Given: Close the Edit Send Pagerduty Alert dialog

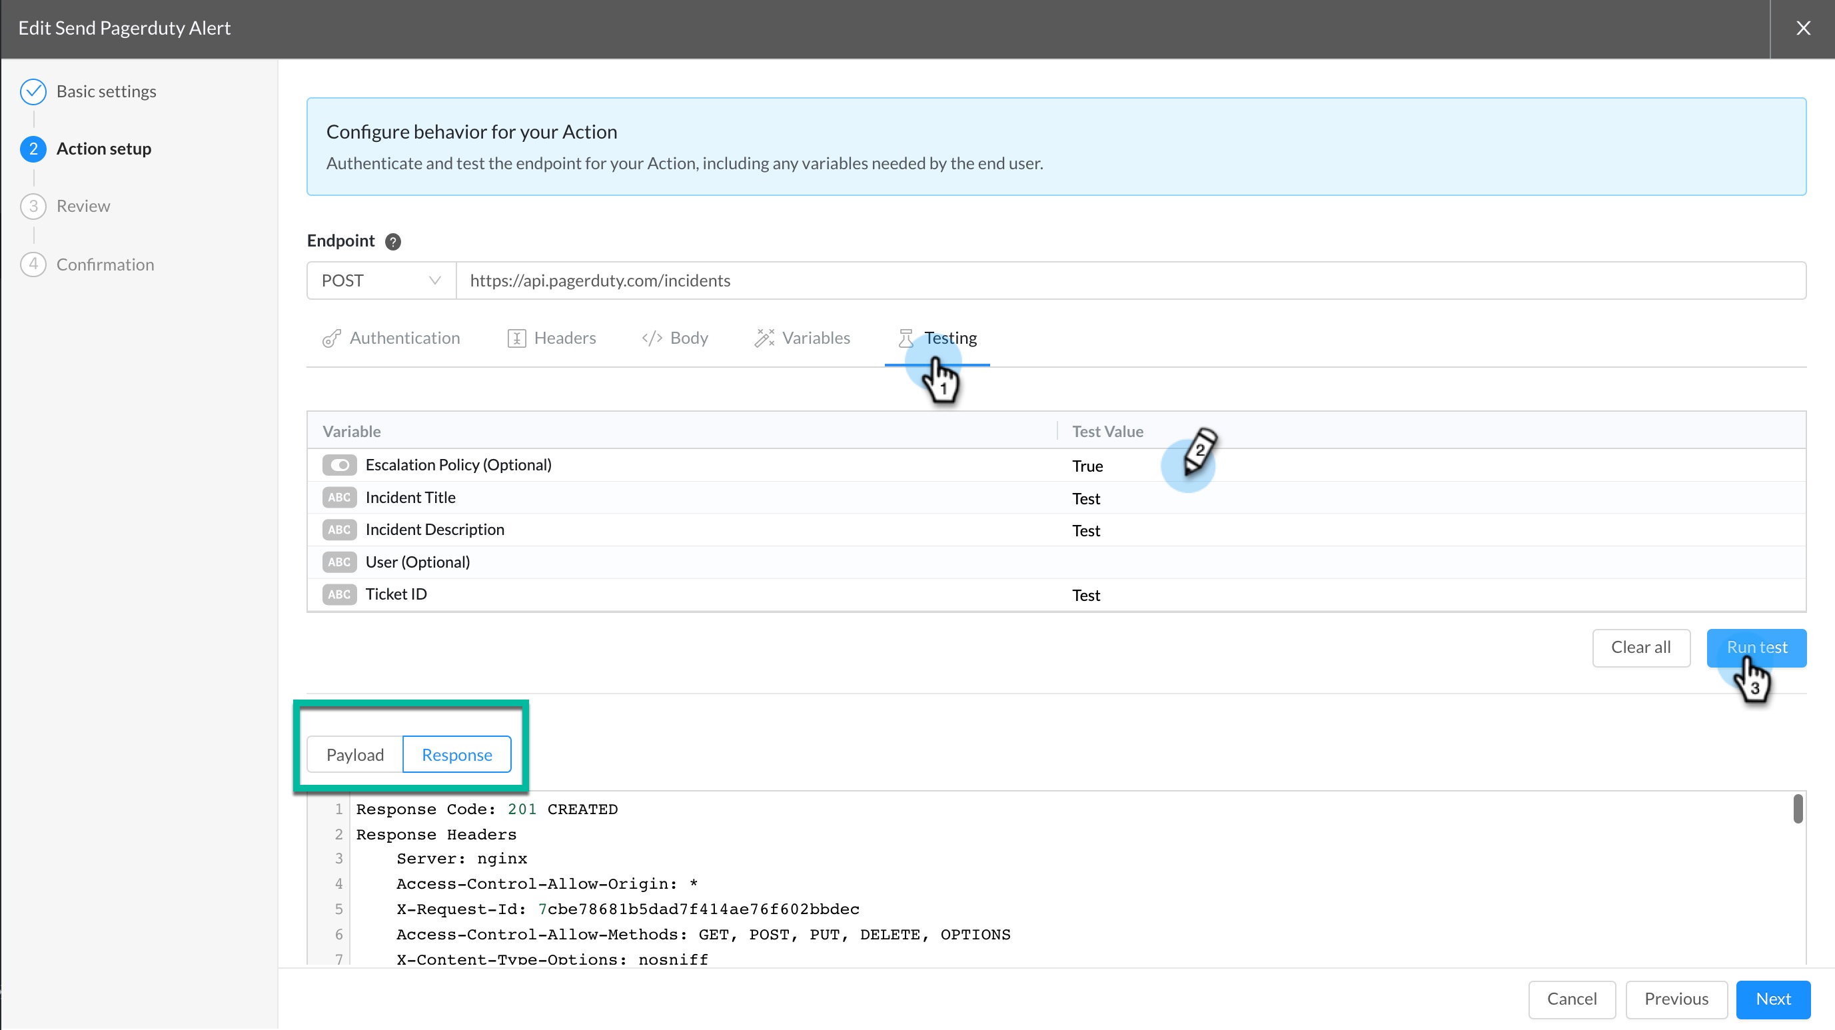Looking at the screenshot, I should pyautogui.click(x=1803, y=29).
